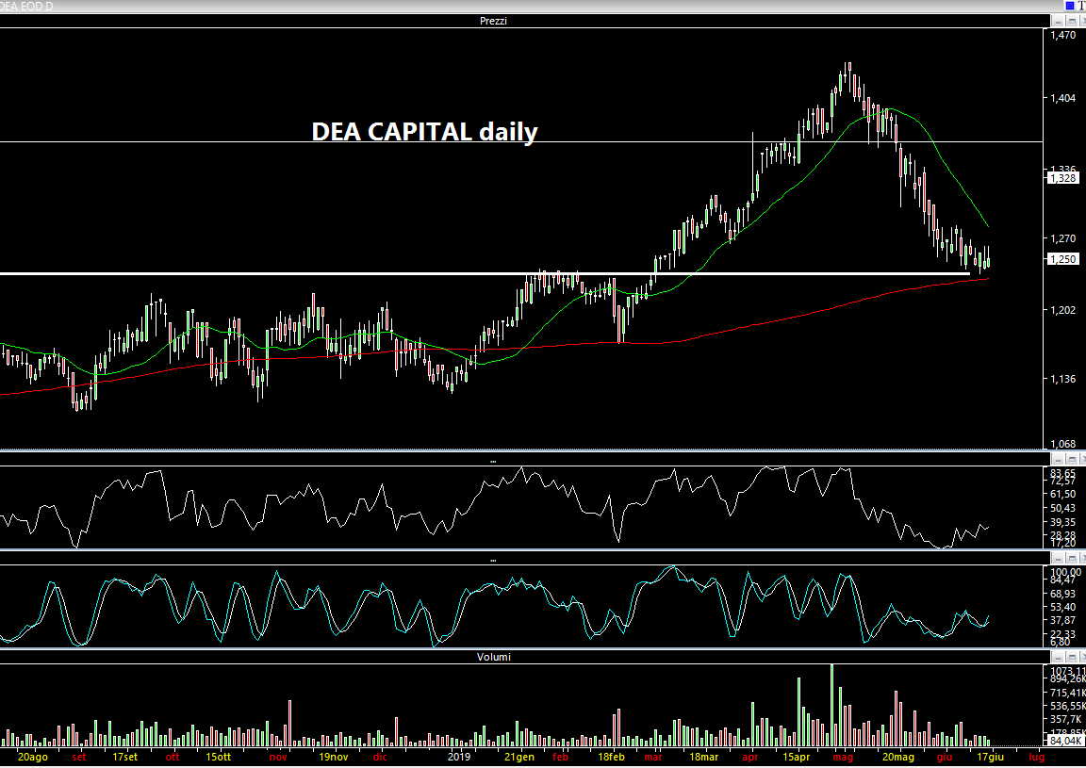Image resolution: width=1086 pixels, height=768 pixels.
Task: Click the 18feb date label
Action: [x=612, y=757]
